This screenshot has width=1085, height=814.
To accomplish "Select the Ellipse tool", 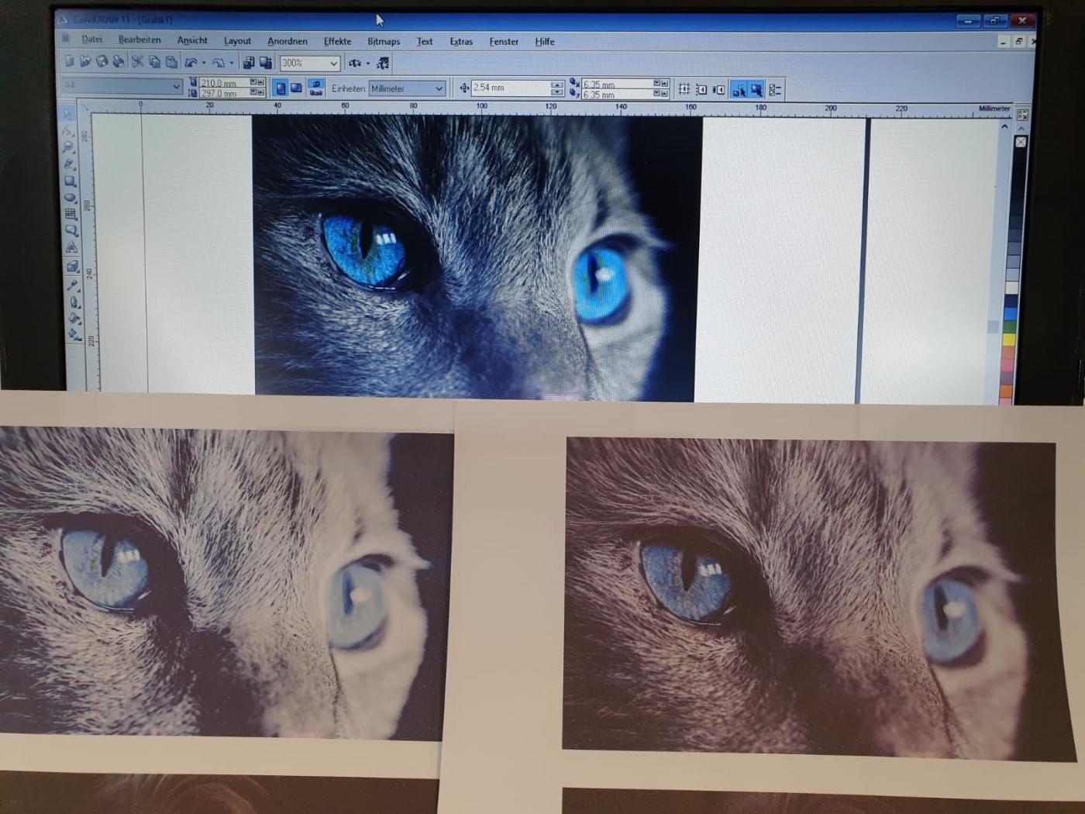I will coord(70,198).
